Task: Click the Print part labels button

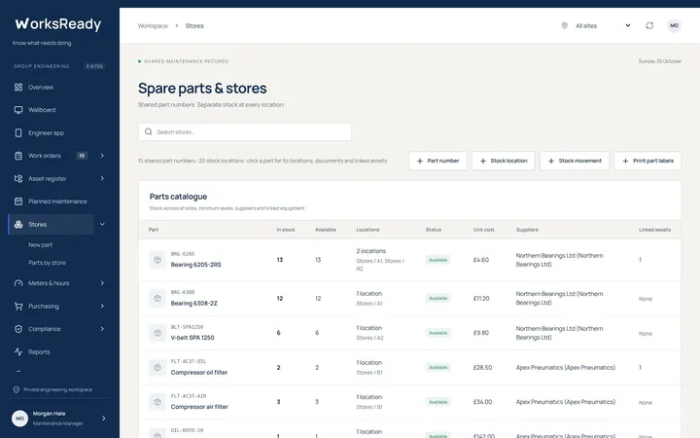Action: 647,161
